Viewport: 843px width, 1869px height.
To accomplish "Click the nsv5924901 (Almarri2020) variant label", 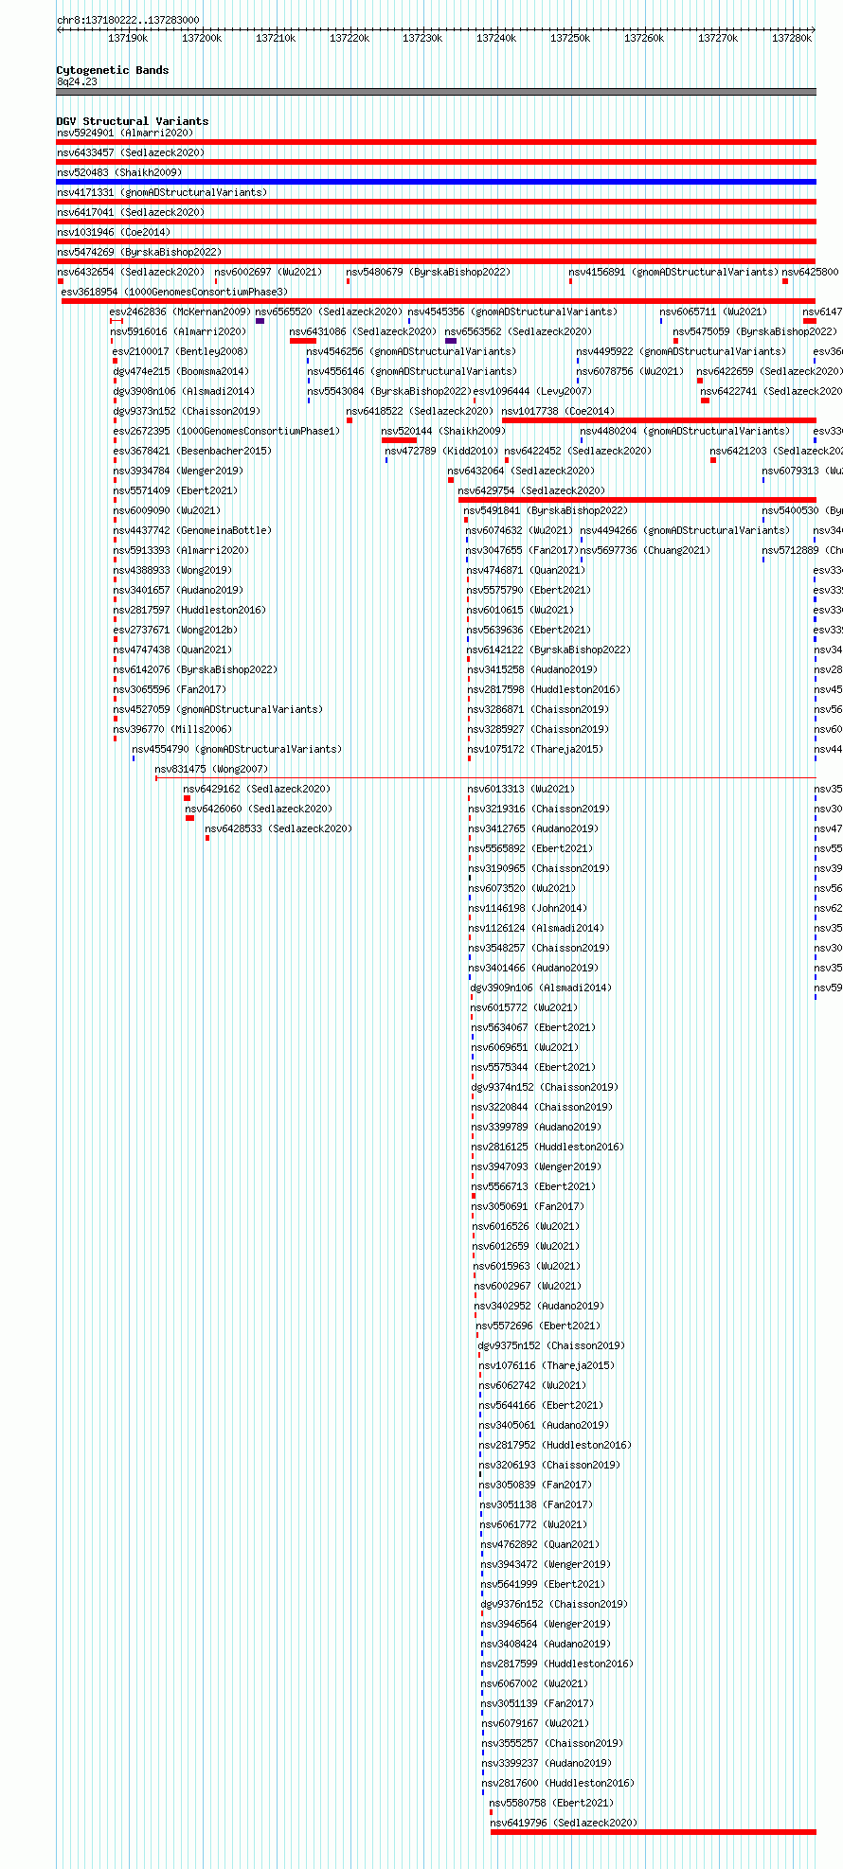I will (124, 133).
